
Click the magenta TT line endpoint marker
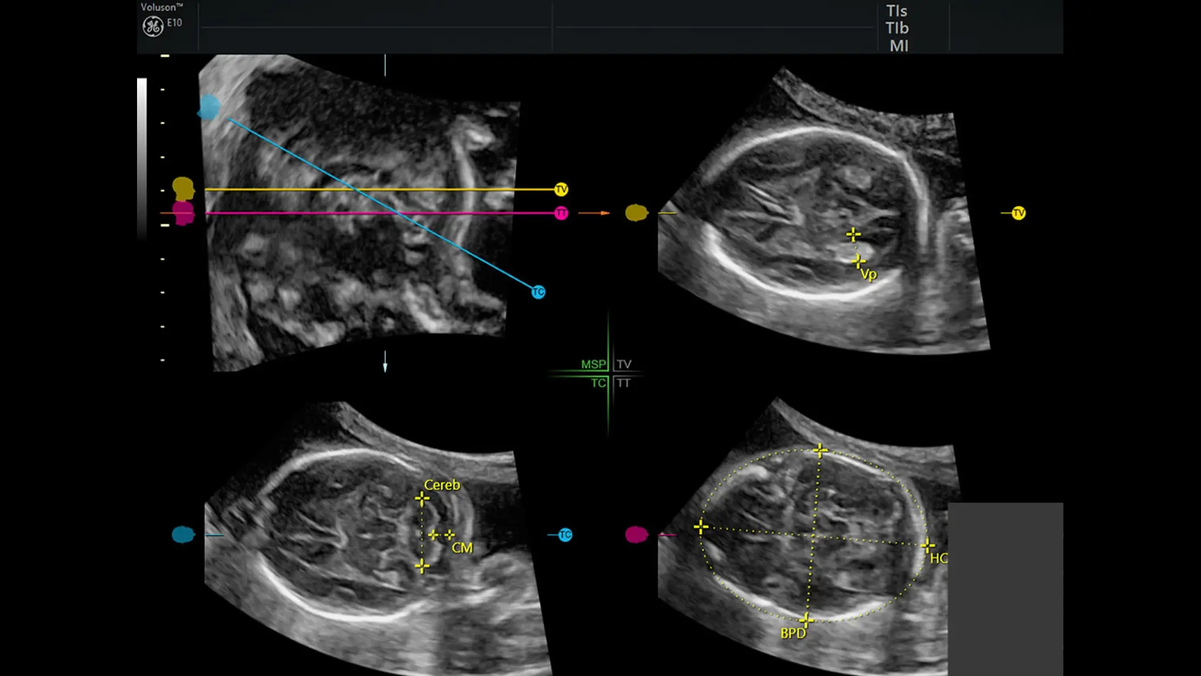[x=561, y=213]
